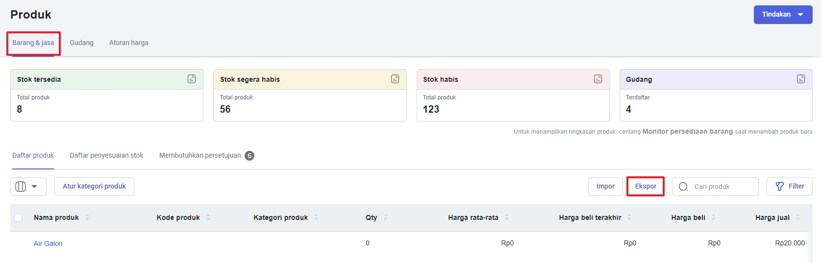Open report icon on Stok segera habis card

[395, 79]
